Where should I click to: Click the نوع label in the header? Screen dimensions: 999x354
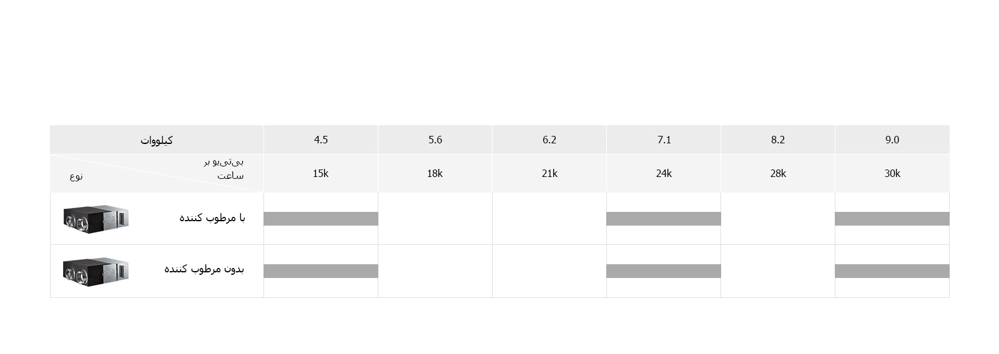pos(76,176)
